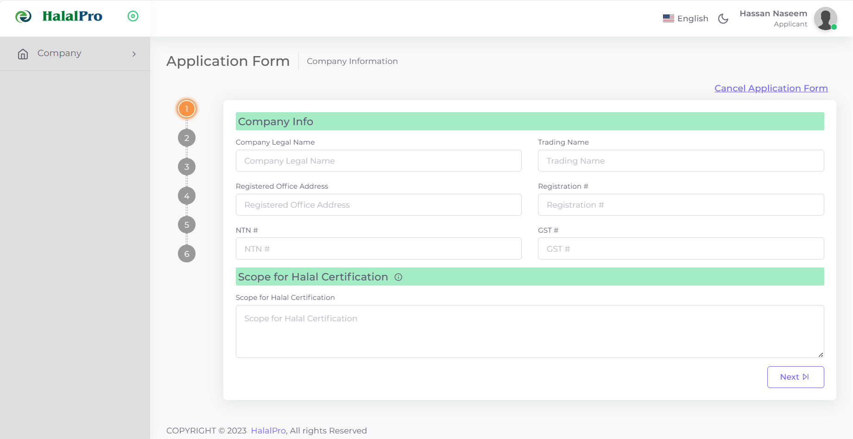The width and height of the screenshot is (853, 439).
Task: Click the US flag icon
Action: (x=668, y=19)
